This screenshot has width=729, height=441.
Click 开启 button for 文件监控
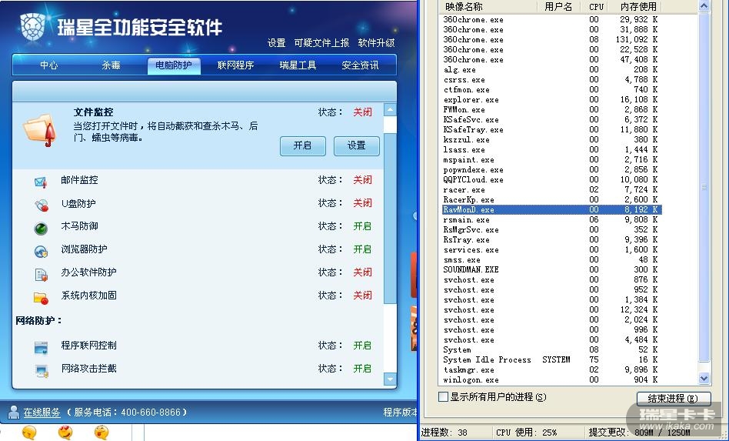click(303, 145)
